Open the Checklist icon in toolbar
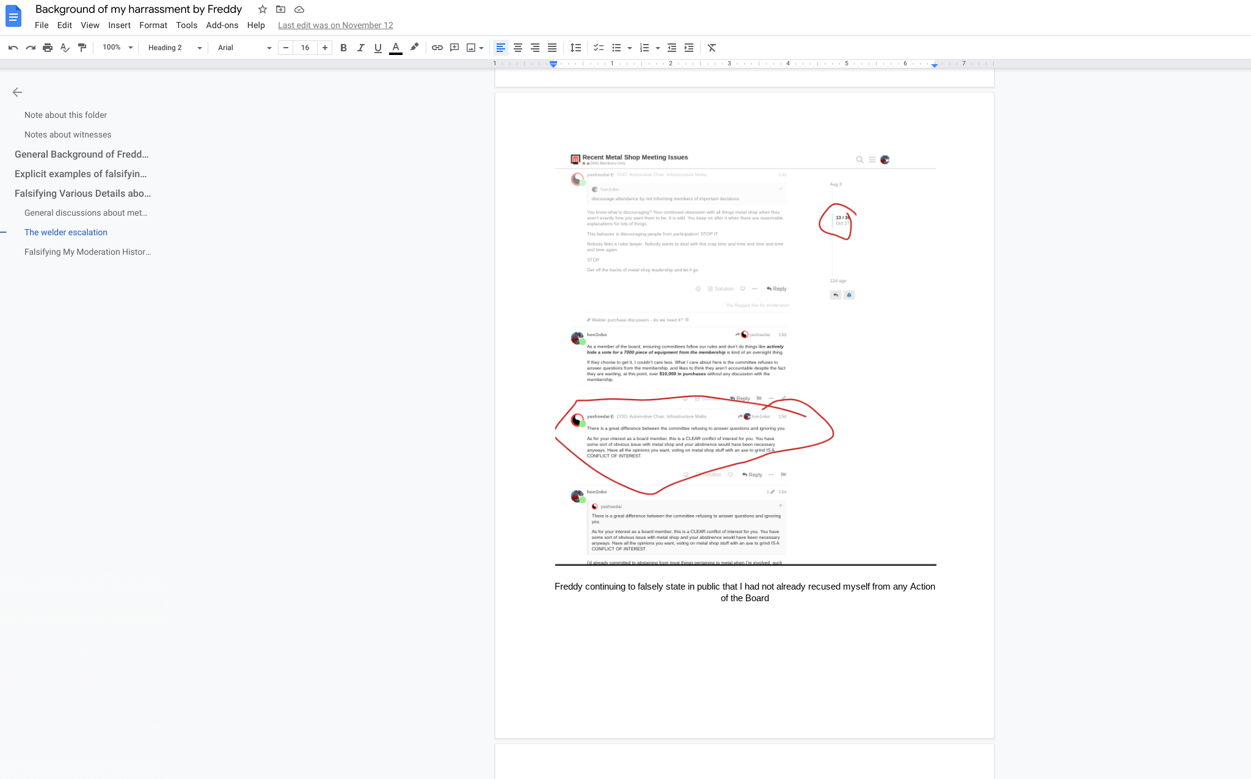Viewport: 1251px width, 779px height. coord(599,48)
